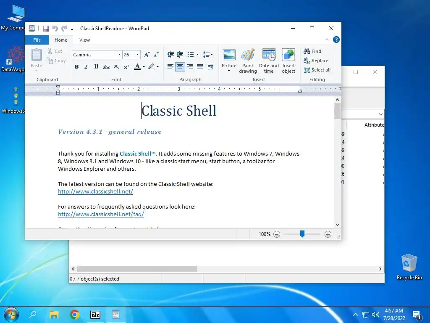This screenshot has width=430, height=323.
Task: Toggle Underline formatting
Action: [96, 67]
